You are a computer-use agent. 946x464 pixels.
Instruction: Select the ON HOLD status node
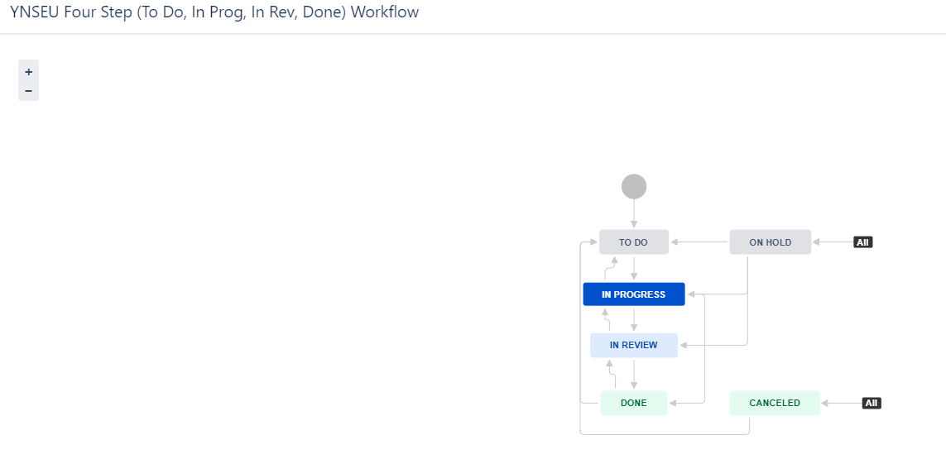[x=771, y=242]
